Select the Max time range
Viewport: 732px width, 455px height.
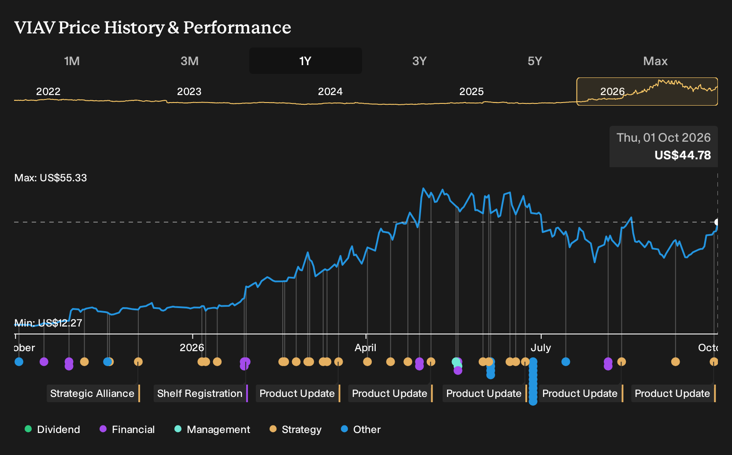click(x=655, y=61)
